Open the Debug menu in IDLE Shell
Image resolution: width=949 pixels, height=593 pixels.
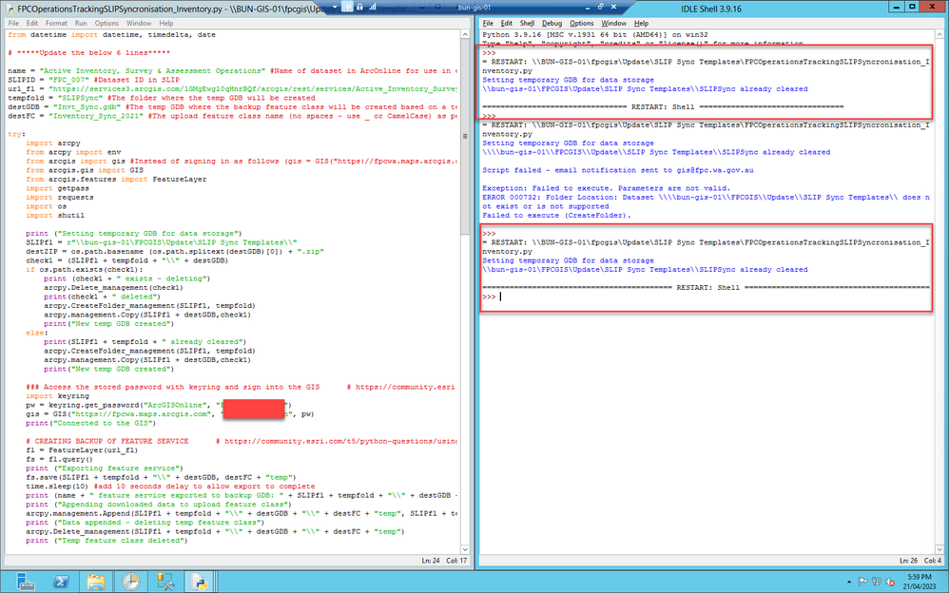[552, 23]
